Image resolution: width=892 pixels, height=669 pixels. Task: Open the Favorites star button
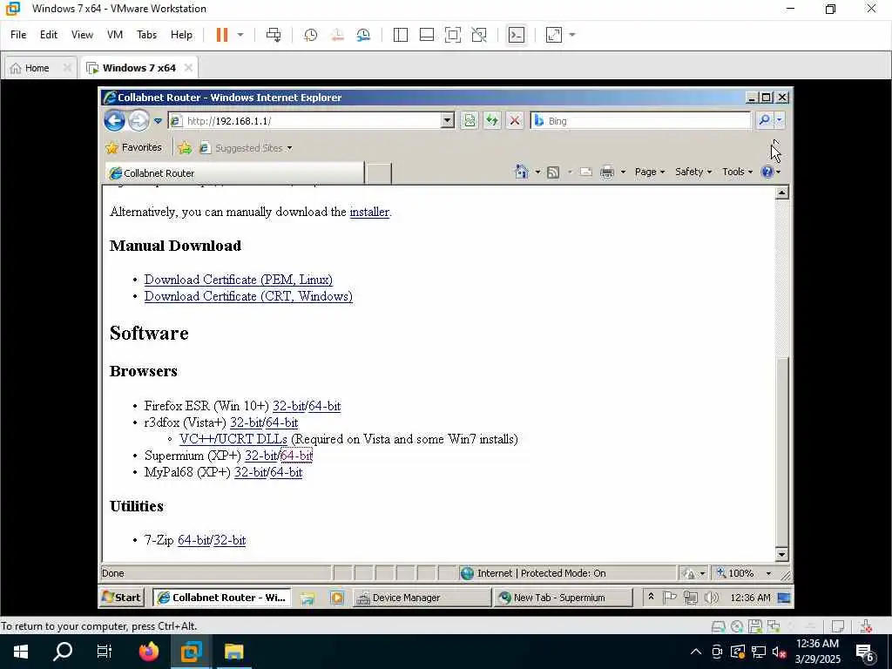[x=134, y=148]
